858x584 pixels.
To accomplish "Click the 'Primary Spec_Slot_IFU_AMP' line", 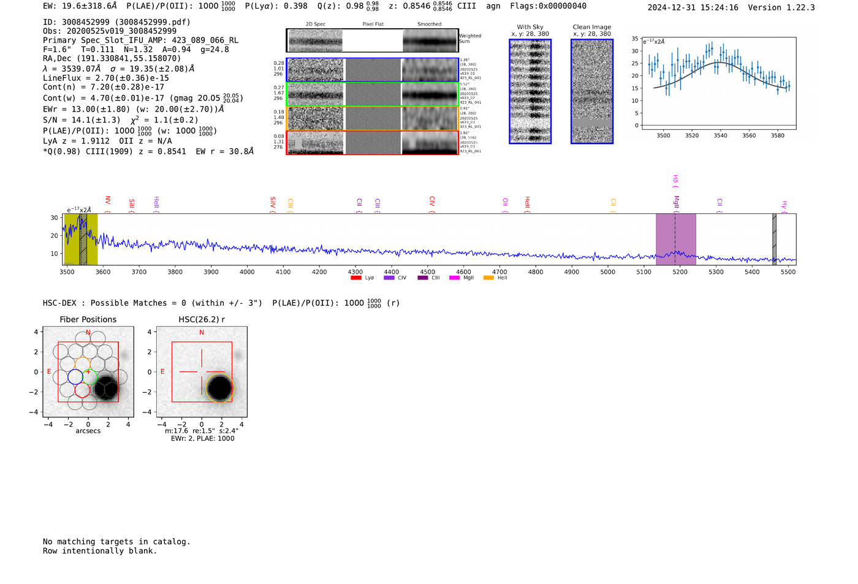I will coord(140,40).
